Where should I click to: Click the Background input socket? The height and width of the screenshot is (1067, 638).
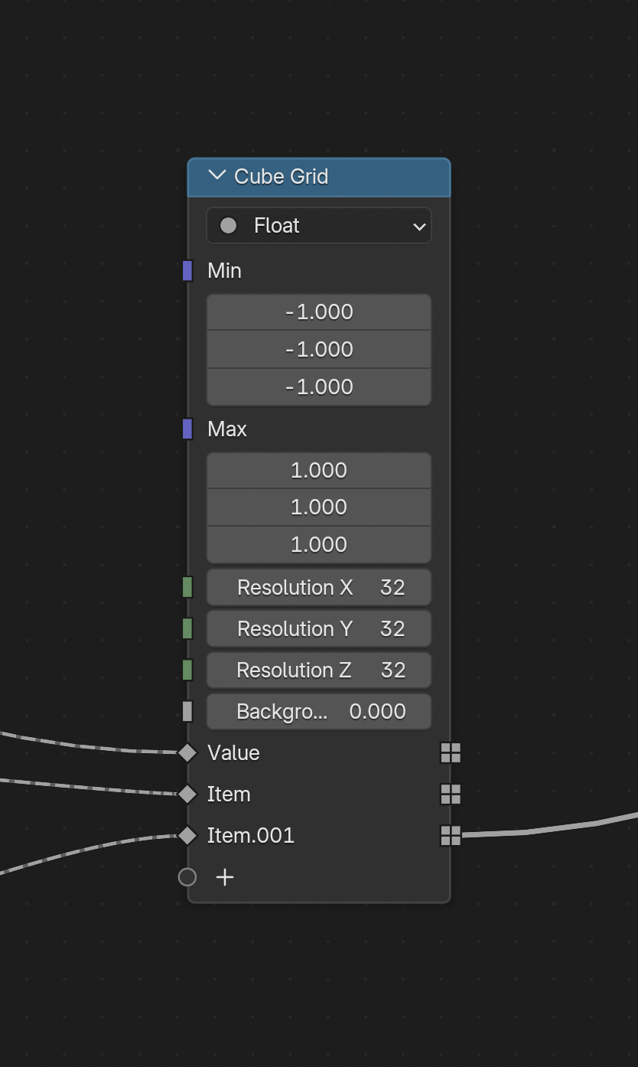(x=187, y=712)
